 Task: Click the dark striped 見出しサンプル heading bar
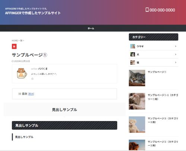coord(64,125)
